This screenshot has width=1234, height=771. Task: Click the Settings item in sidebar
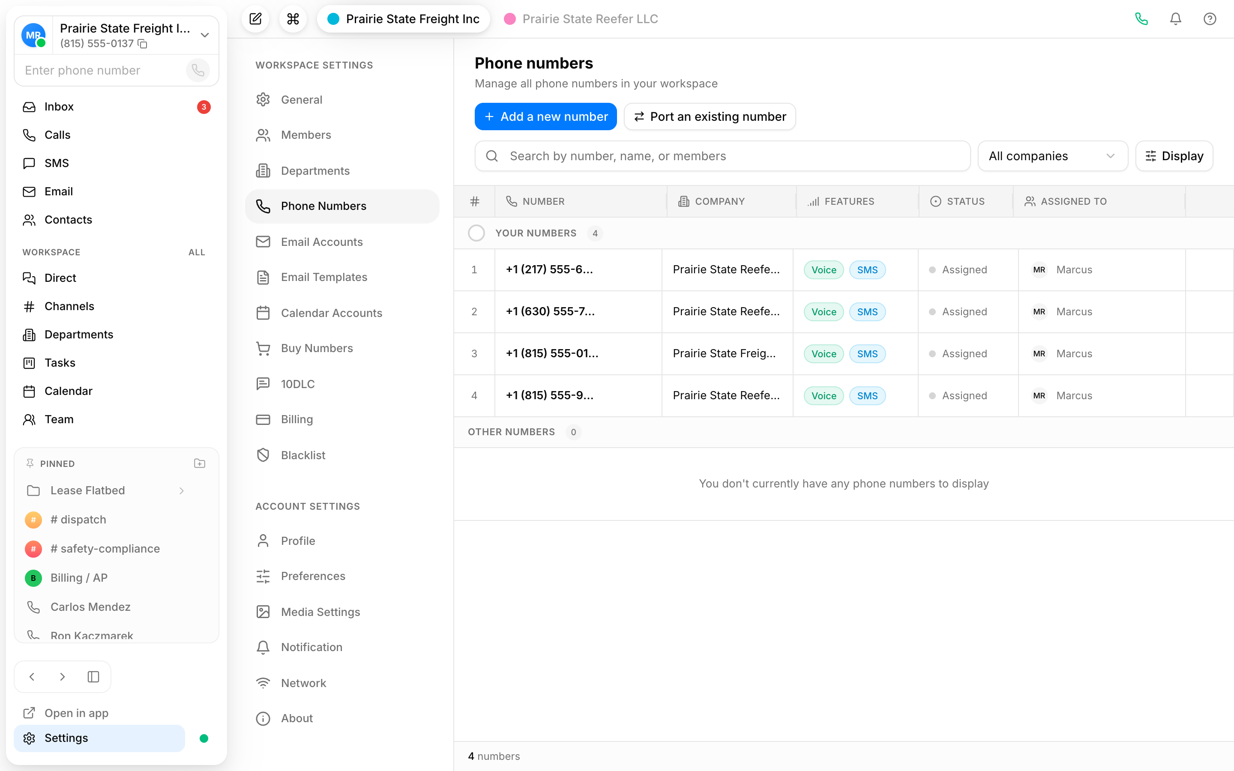(x=99, y=738)
